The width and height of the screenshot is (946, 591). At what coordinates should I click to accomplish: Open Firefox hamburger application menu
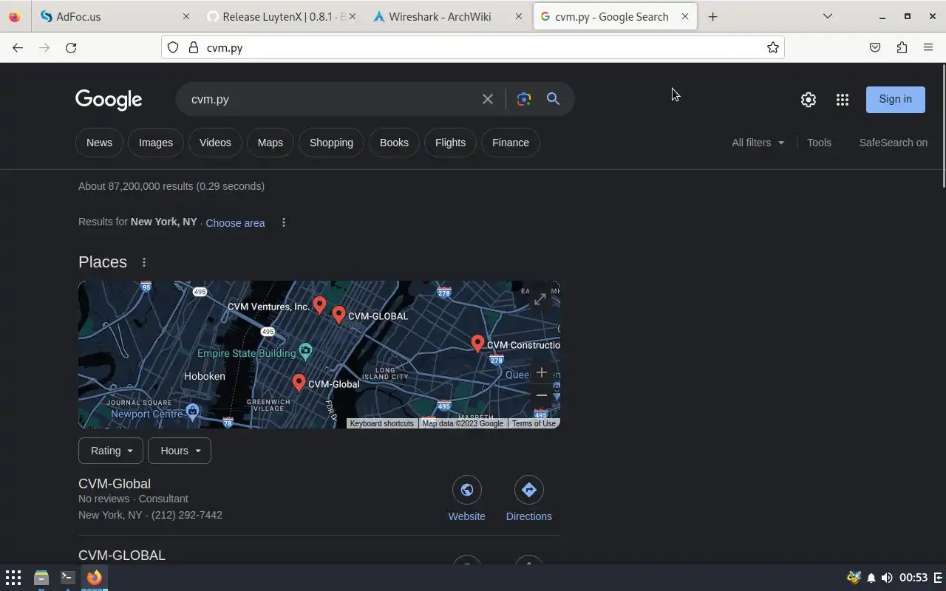(928, 47)
